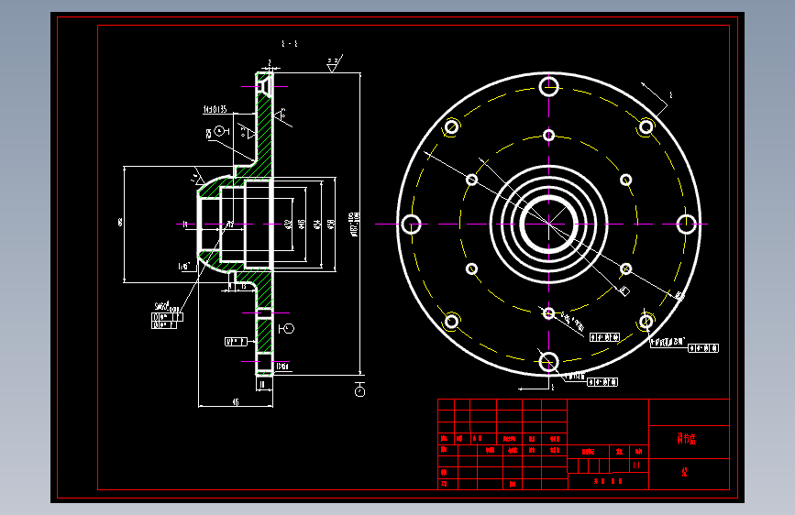Click the center bore circle of the front view
The height and width of the screenshot is (515, 795).
point(549,224)
